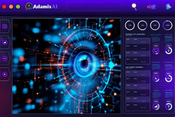The width and height of the screenshot is (175, 117).
Task: Open the shopping cart icon
Action: 151,7
